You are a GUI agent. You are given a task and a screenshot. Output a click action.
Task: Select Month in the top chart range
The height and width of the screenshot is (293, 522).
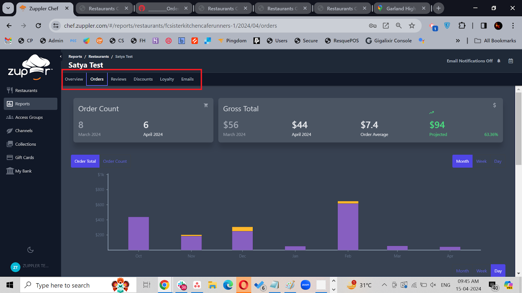pos(462,161)
